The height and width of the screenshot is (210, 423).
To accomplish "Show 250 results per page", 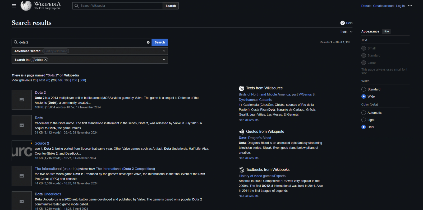I will click(x=75, y=80).
